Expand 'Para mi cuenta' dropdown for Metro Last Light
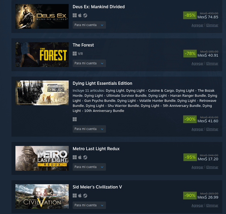Viewport: 226px width, 214px height. (x=89, y=167)
